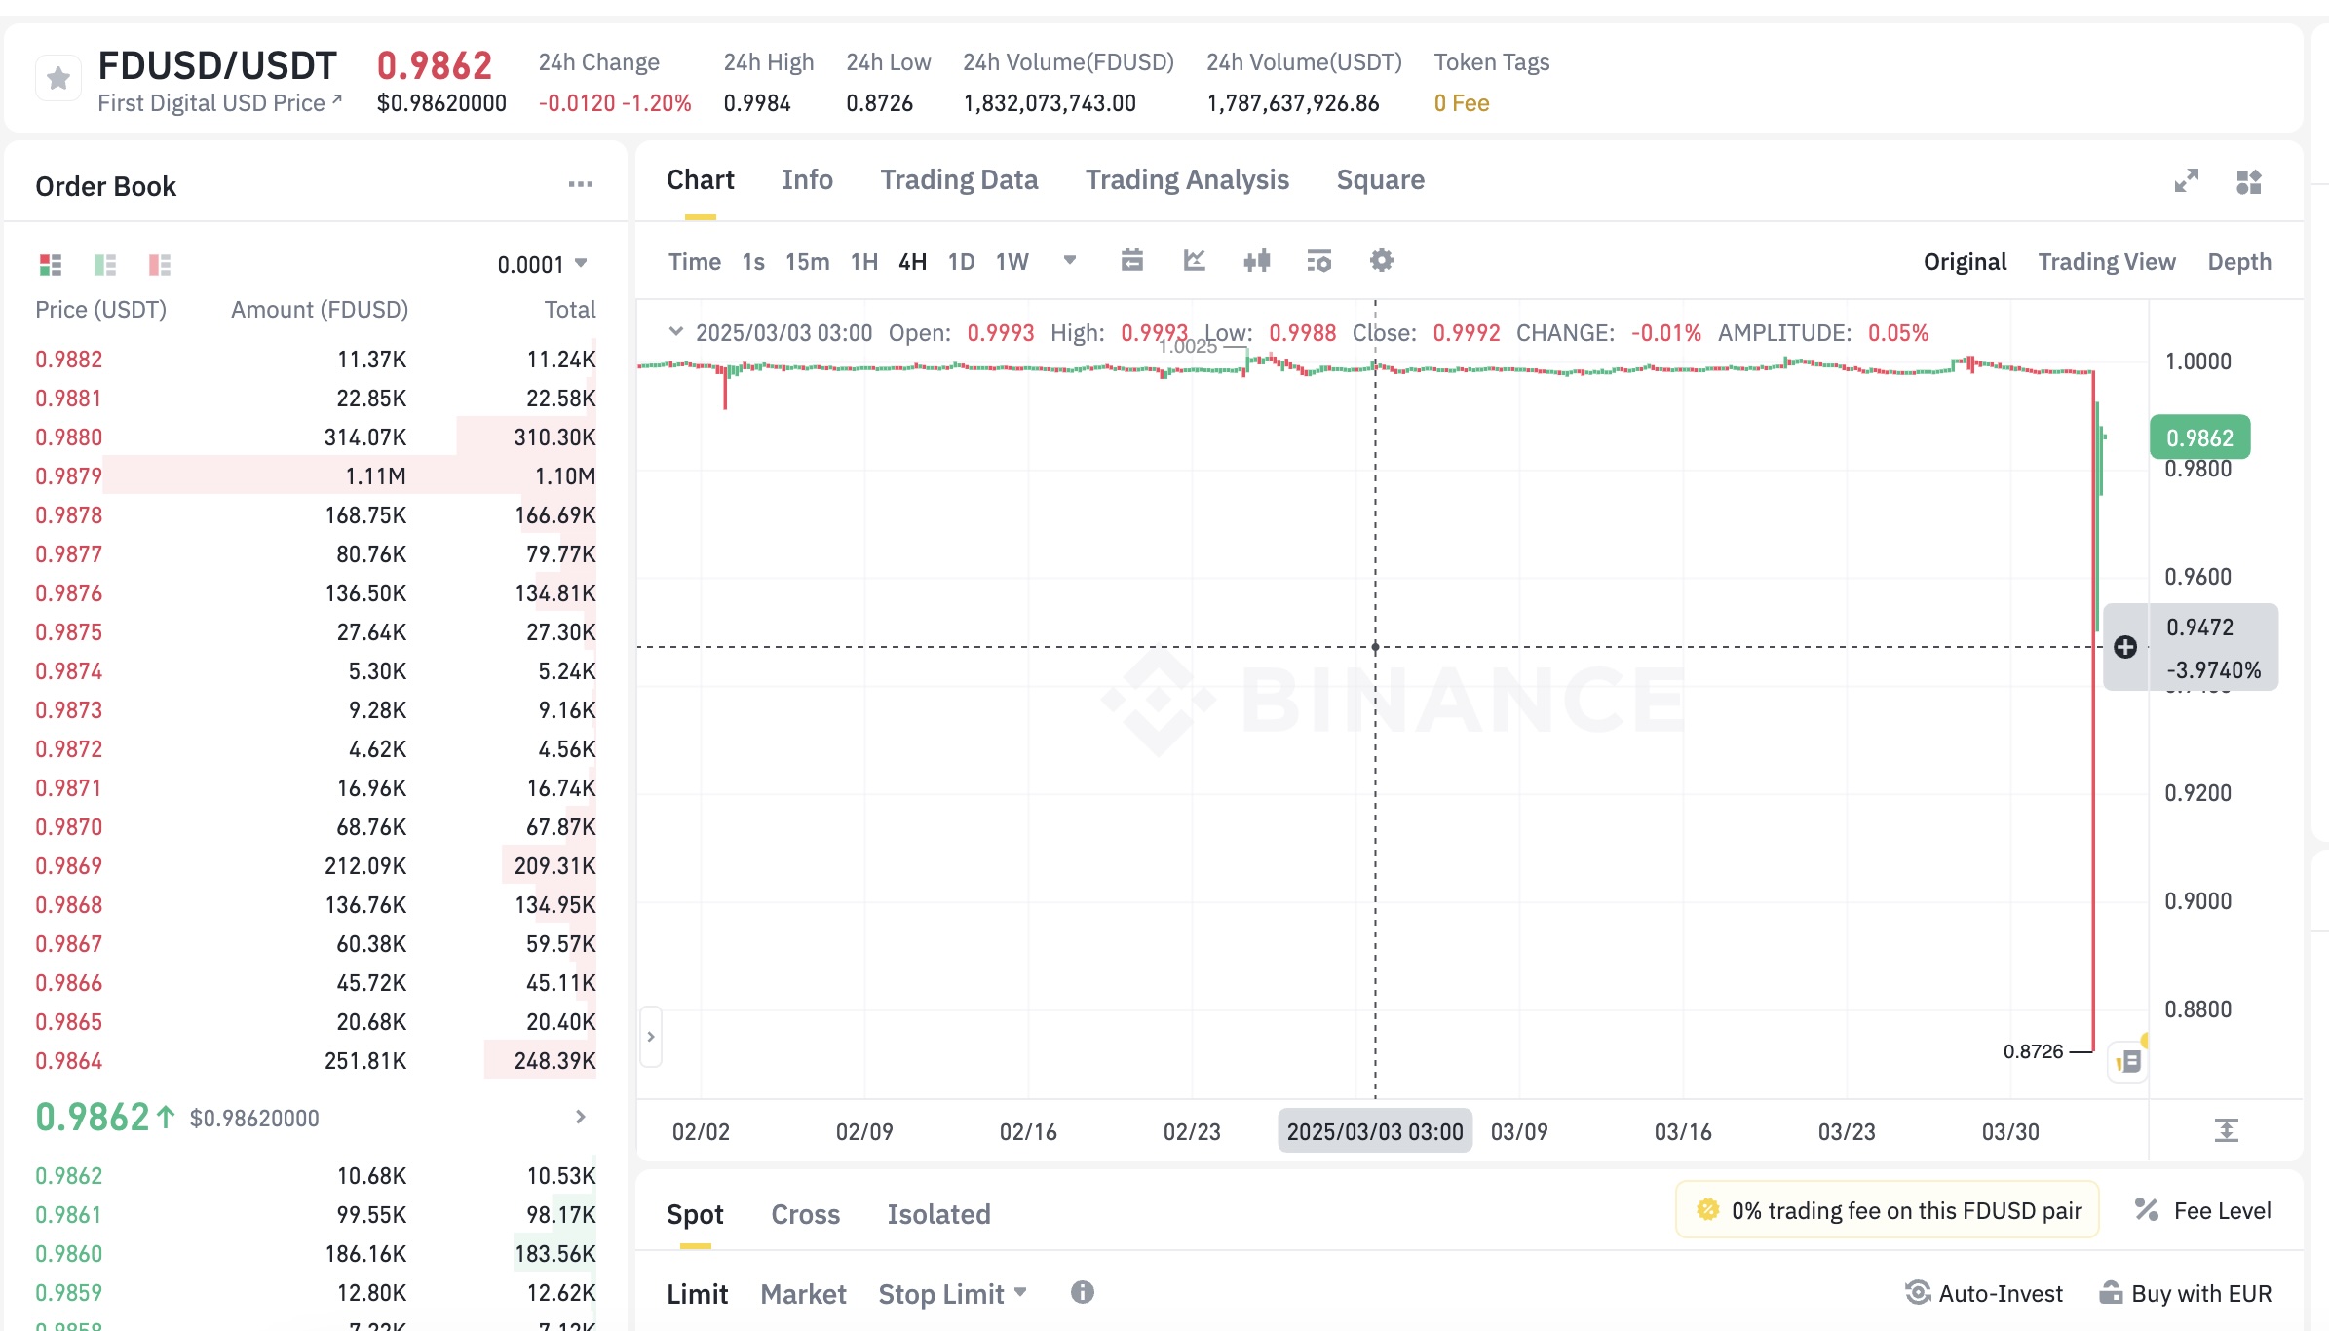2329x1331 pixels.
Task: Switch to Trading View chart
Action: click(2107, 262)
